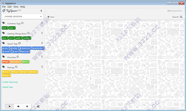Select the orange 'medium' priority tag
This screenshot has height=111, width=186.
16,62
